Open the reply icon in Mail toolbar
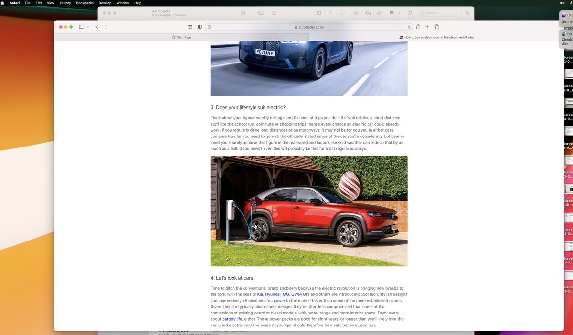This screenshot has height=335, width=573. (x=356, y=13)
